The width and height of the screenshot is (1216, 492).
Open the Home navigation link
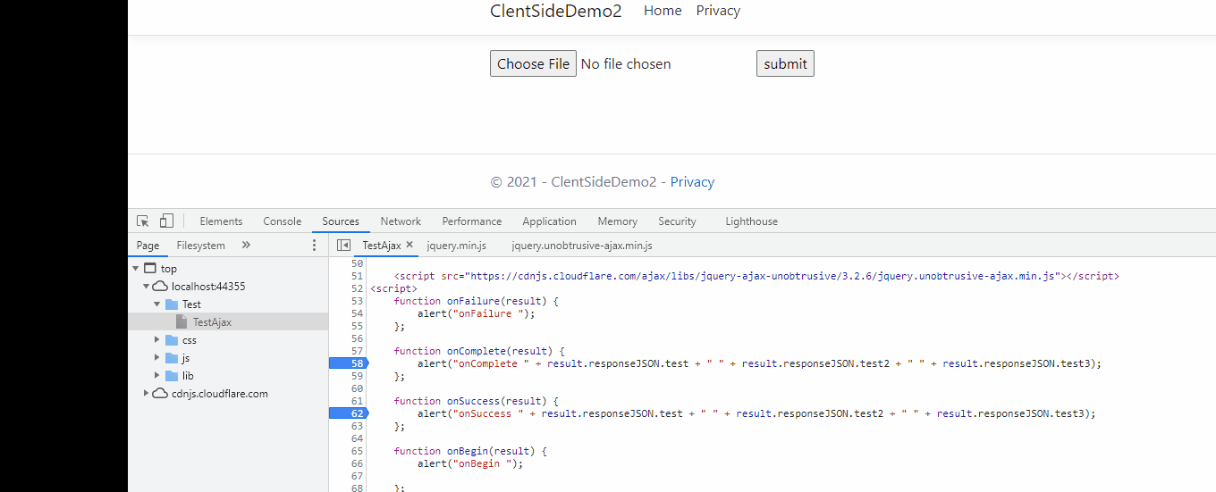click(663, 11)
